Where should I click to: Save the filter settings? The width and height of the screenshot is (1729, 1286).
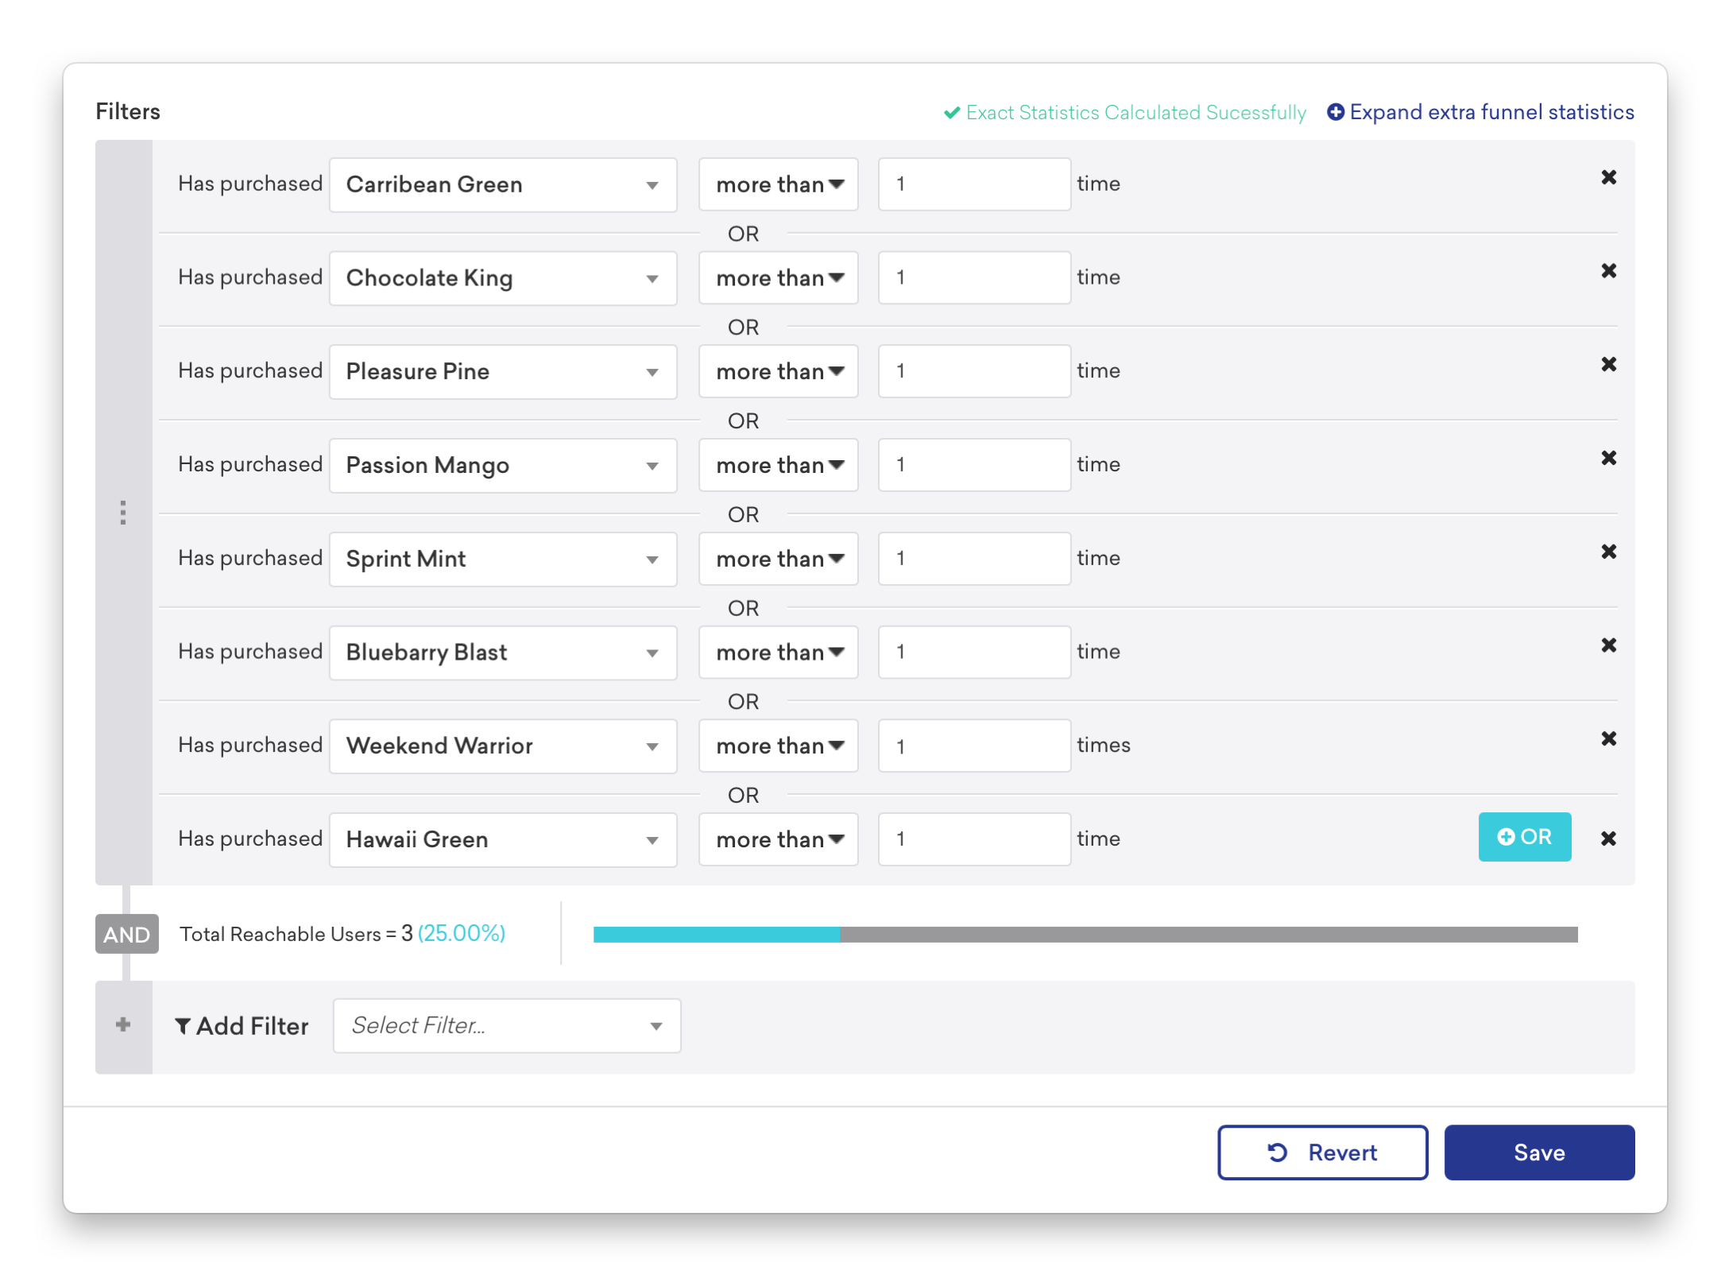point(1539,1152)
